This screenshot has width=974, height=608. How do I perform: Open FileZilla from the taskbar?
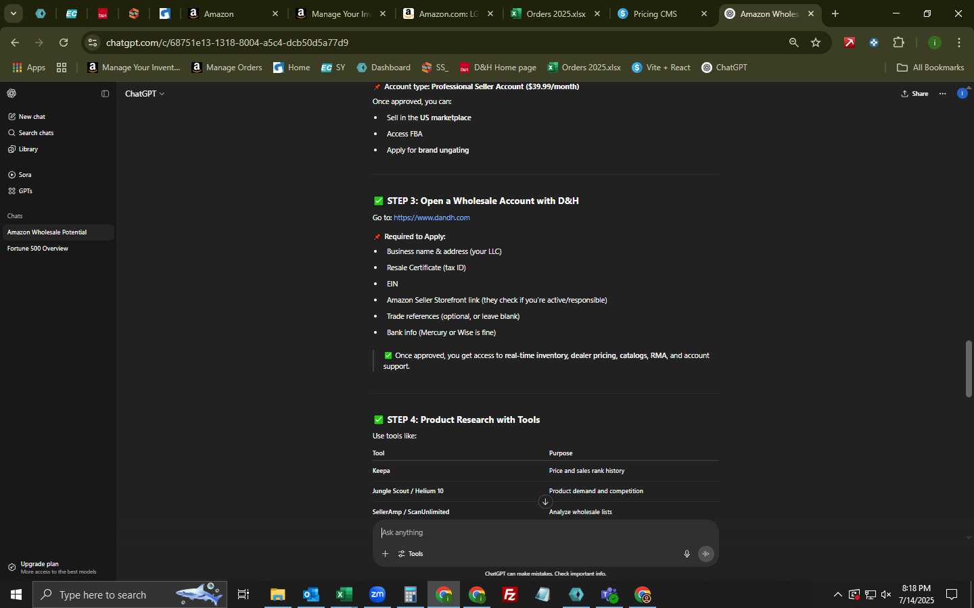tap(510, 594)
